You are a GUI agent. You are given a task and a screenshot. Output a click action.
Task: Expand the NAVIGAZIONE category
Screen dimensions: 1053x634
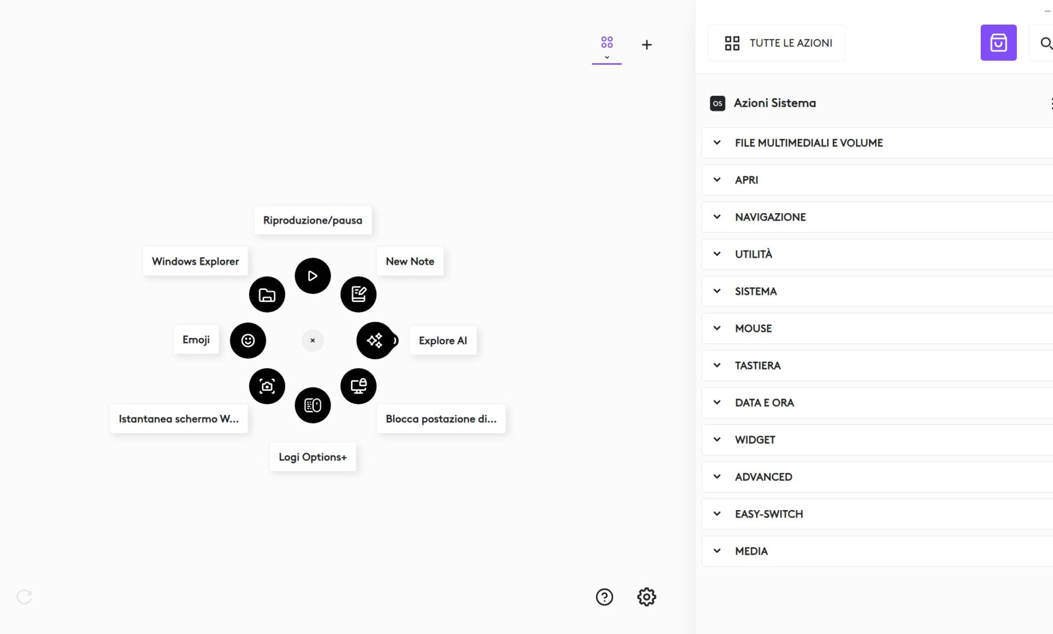(770, 217)
